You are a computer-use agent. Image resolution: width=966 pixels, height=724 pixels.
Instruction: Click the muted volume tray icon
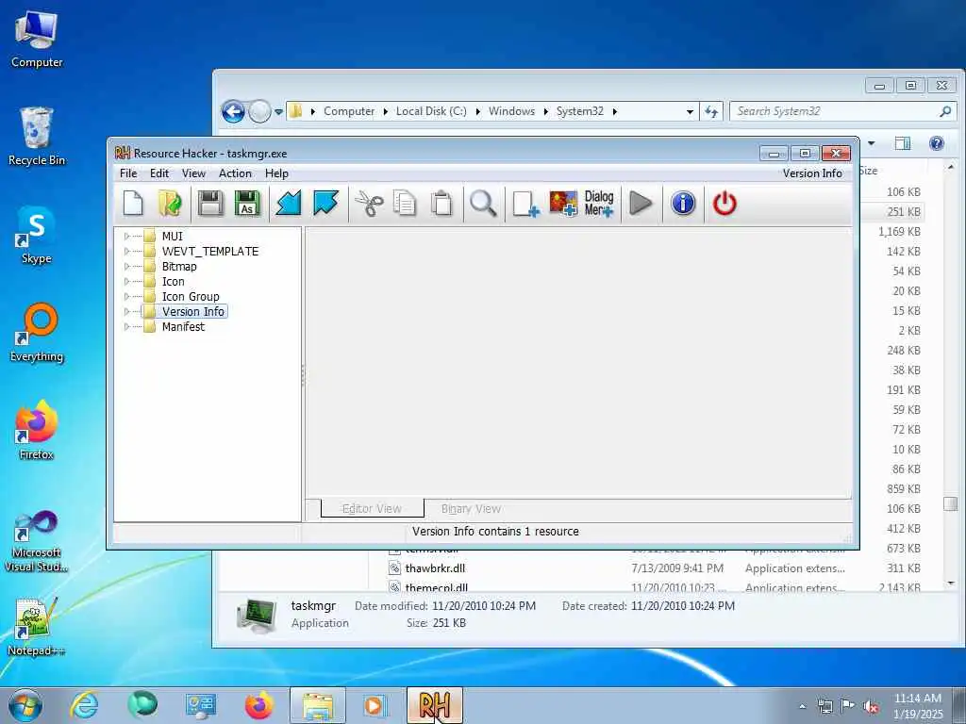click(871, 706)
